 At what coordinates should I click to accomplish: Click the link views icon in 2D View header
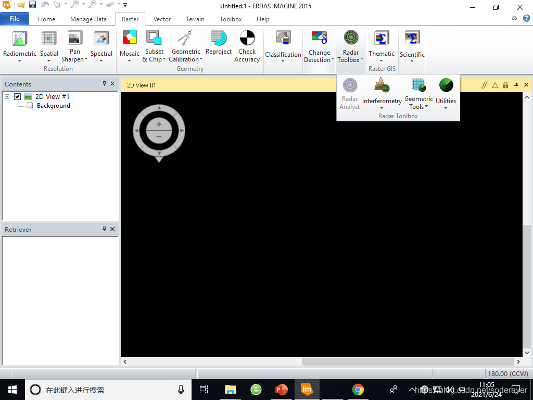485,85
